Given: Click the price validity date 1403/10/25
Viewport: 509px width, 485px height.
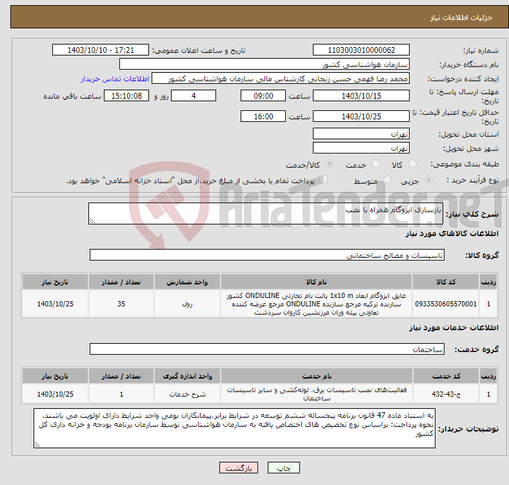Looking at the screenshot, I should [x=361, y=116].
